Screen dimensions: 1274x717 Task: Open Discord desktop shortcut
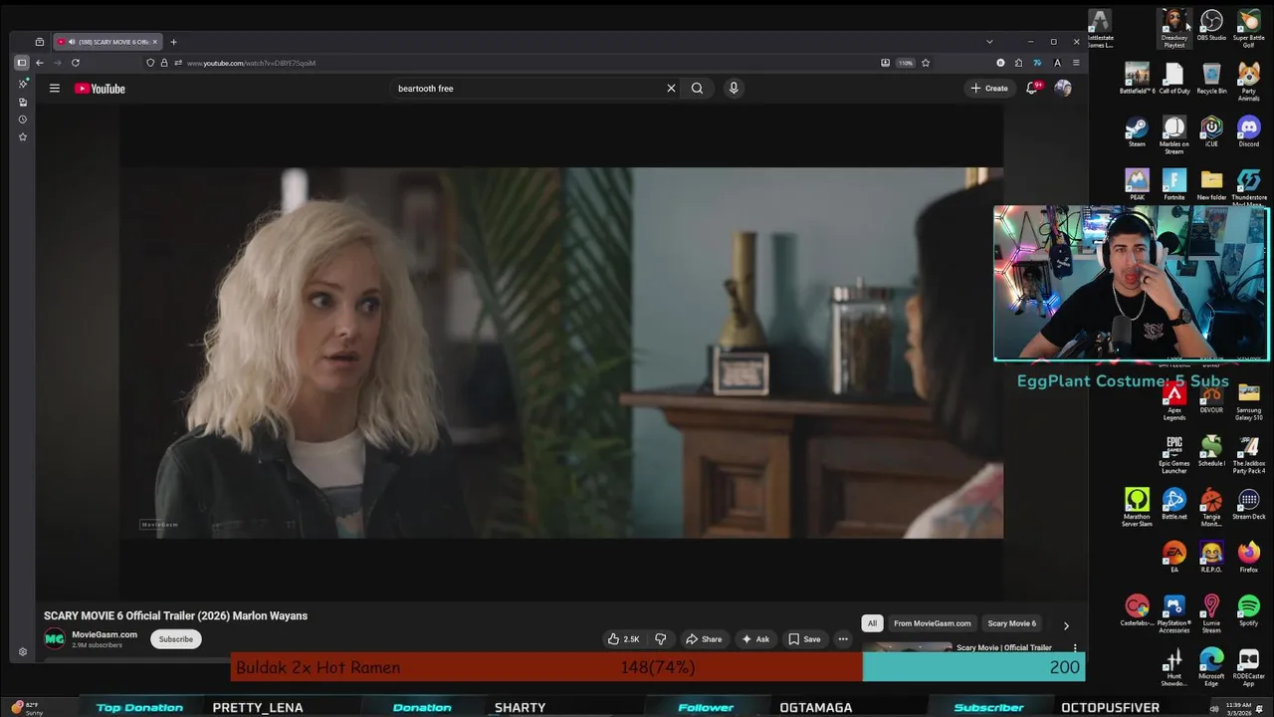[1248, 131]
